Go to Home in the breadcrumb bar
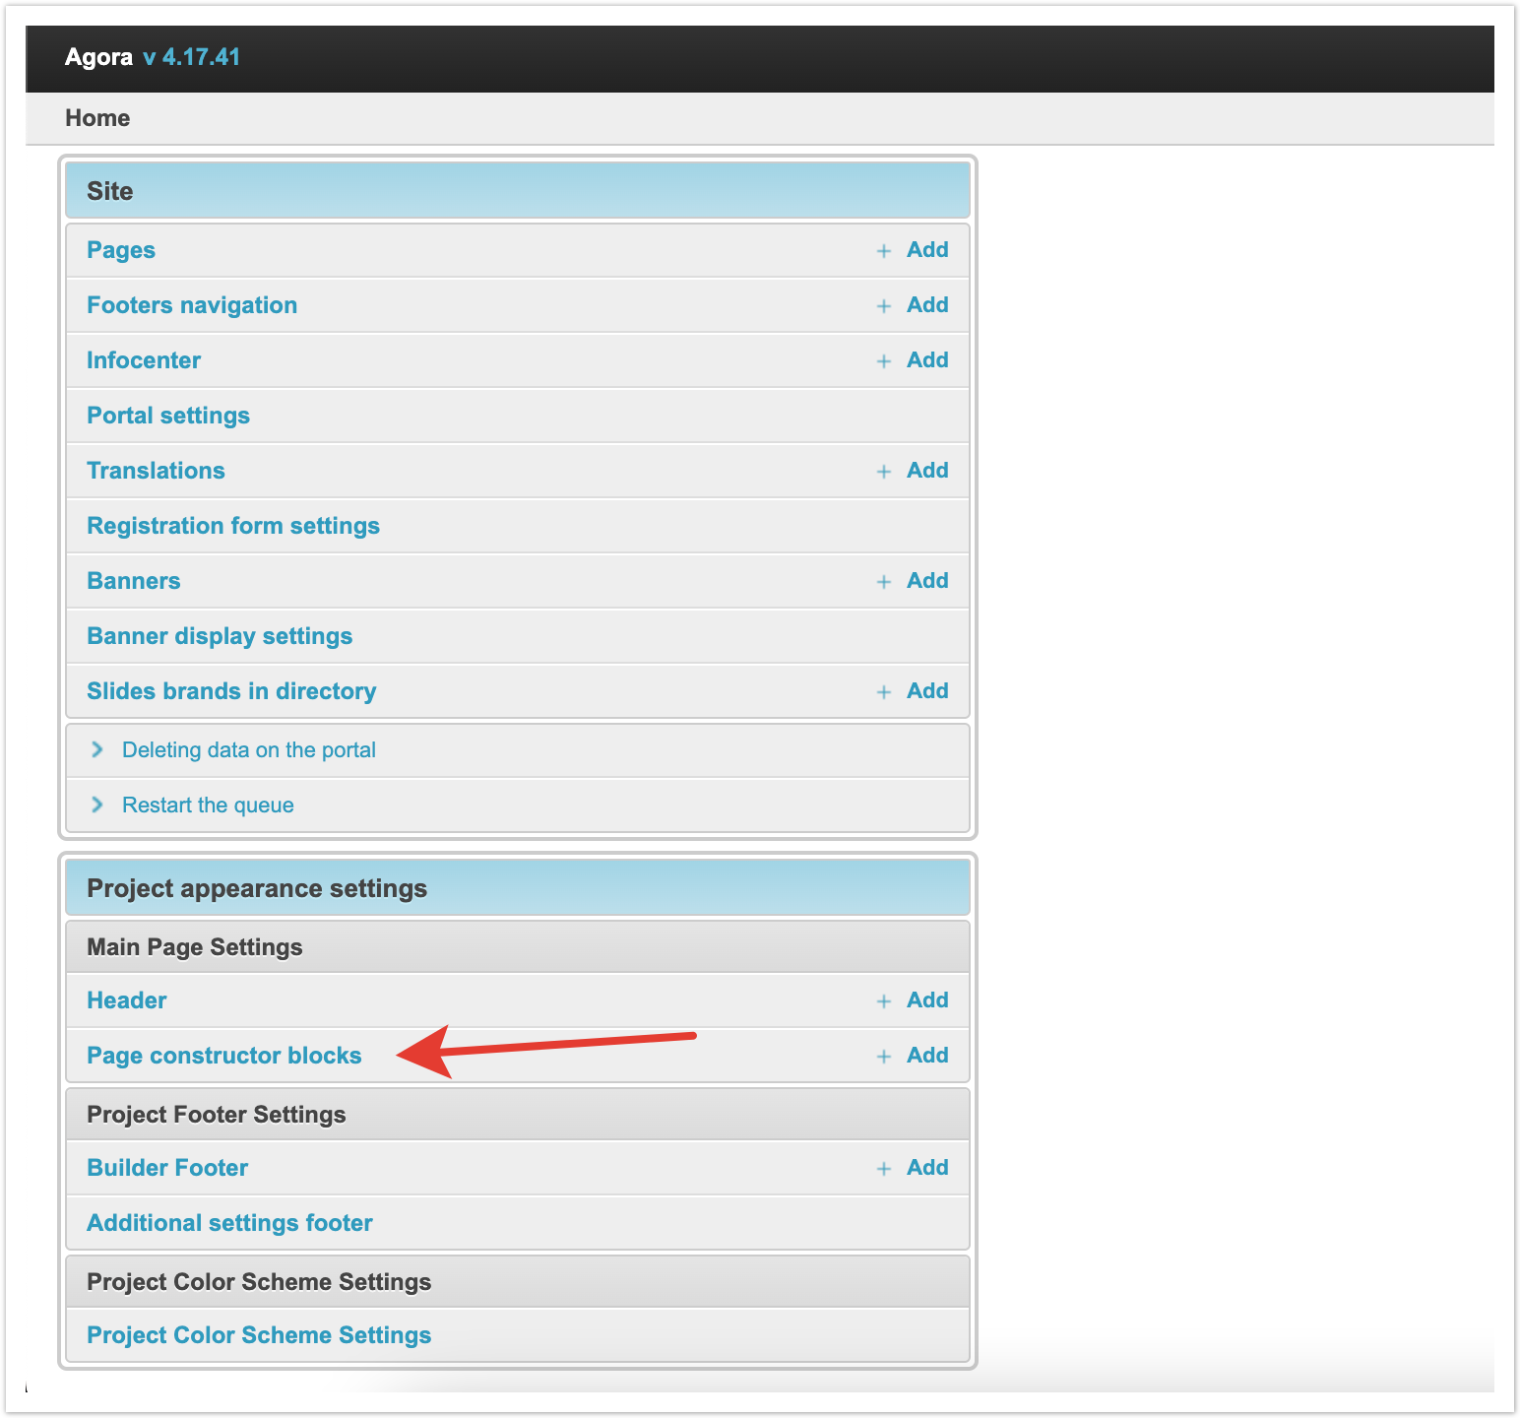This screenshot has width=1520, height=1418. point(97,118)
